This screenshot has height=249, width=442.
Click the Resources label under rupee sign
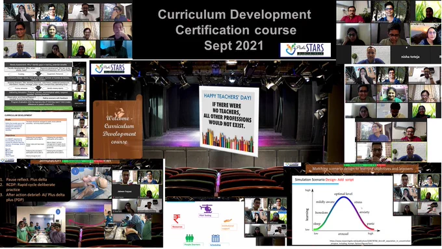point(177,226)
